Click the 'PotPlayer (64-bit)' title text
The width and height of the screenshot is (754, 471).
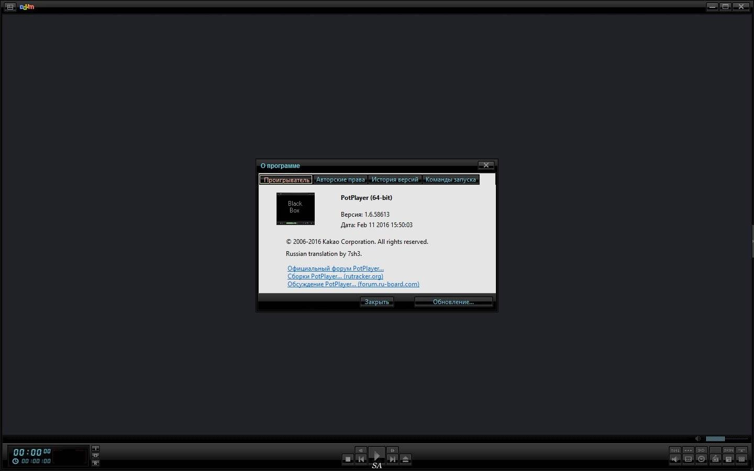click(367, 198)
